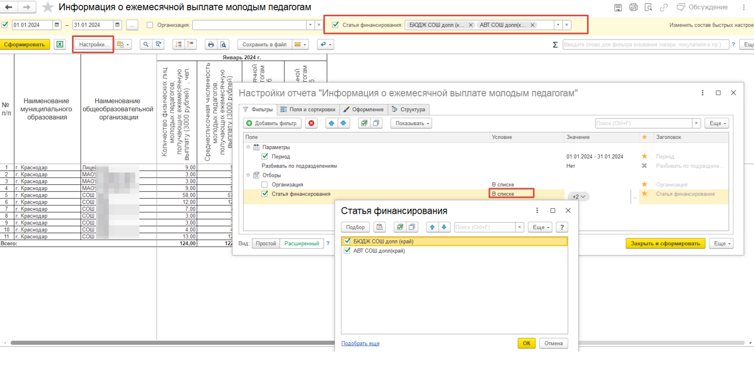The image size is (754, 365).
Task: Follow the Подобрать еще link
Action: pyautogui.click(x=360, y=343)
